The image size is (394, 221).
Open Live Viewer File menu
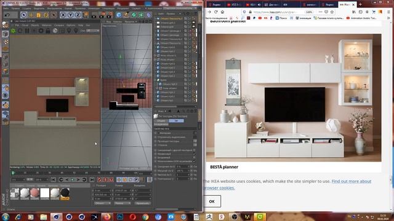17,25
